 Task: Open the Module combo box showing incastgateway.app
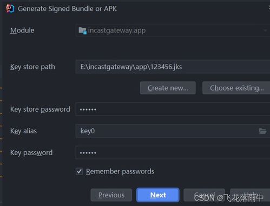click(x=173, y=30)
